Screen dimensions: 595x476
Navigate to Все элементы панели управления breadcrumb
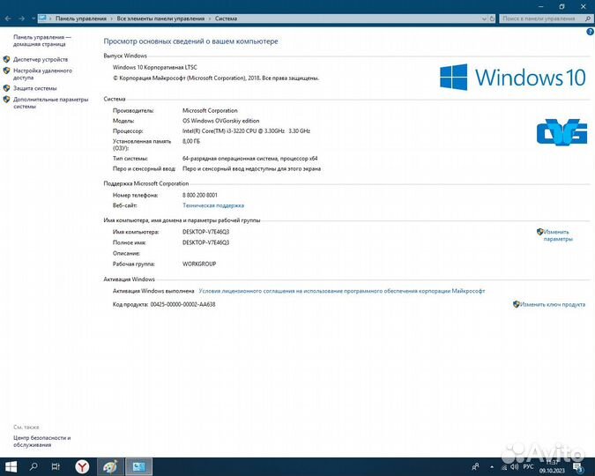[x=160, y=19]
